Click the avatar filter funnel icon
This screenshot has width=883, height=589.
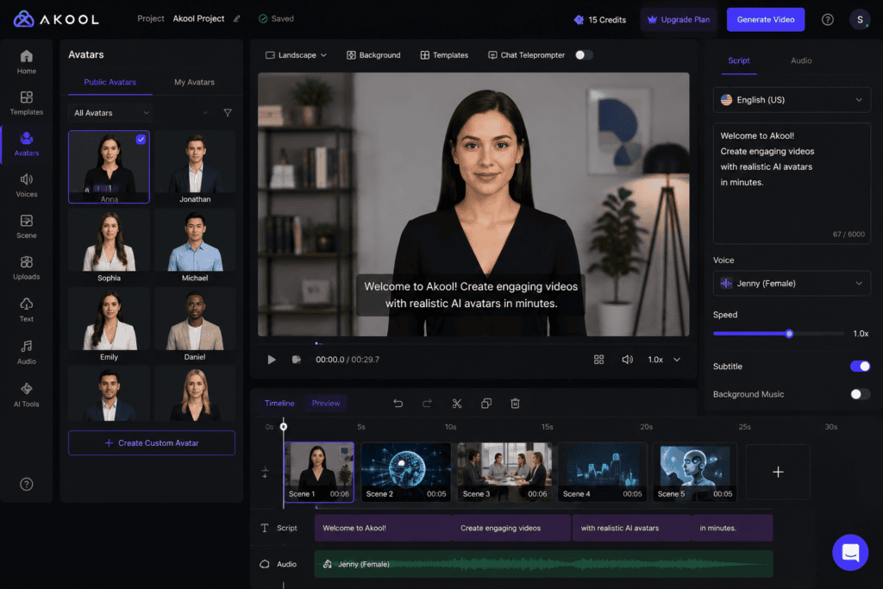click(x=228, y=113)
